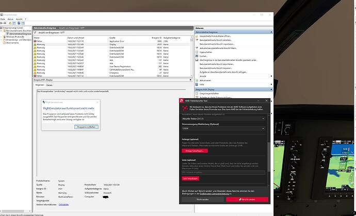Open the 'Aktion' menu
The height and width of the screenshot is (216, 356).
[11, 19]
